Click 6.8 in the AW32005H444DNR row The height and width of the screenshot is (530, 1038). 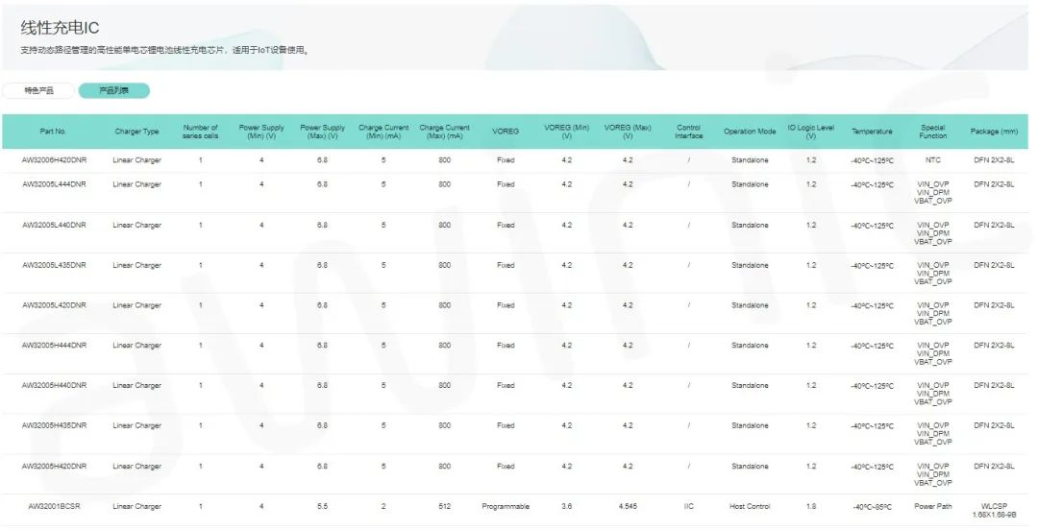coord(322,346)
